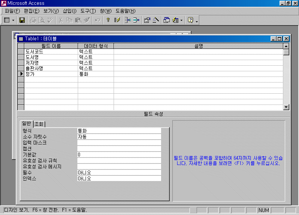The width and height of the screenshot is (299, 215).
Task: Set Primary Key with the key icon
Action: [x=108, y=20]
